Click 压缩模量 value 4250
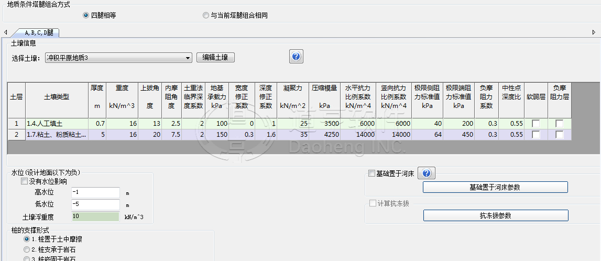Image resolution: width=601 pixels, height=261 pixels. [324, 135]
